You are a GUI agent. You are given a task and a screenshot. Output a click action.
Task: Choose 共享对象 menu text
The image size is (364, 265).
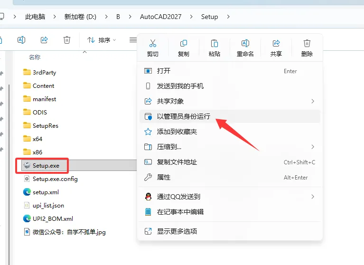[170, 101]
